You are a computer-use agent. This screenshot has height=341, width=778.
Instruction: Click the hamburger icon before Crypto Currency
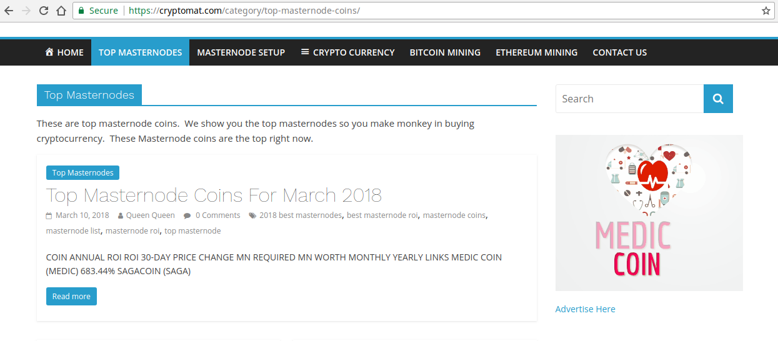(305, 52)
